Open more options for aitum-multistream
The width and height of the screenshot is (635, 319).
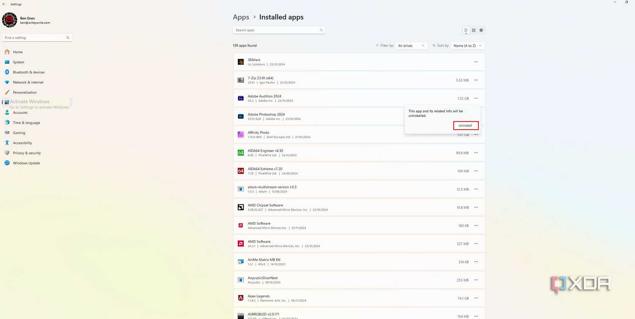click(x=476, y=189)
